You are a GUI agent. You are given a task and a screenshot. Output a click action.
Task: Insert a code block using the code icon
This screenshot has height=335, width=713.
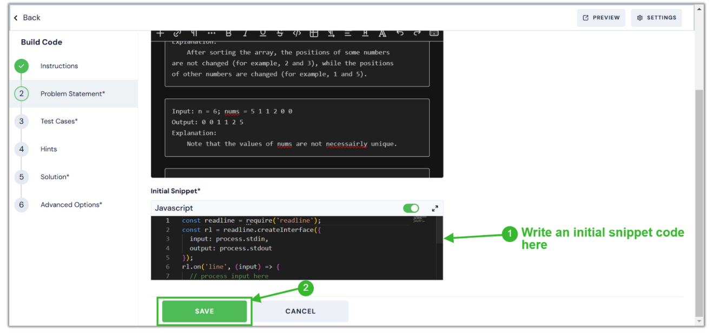[x=296, y=33]
